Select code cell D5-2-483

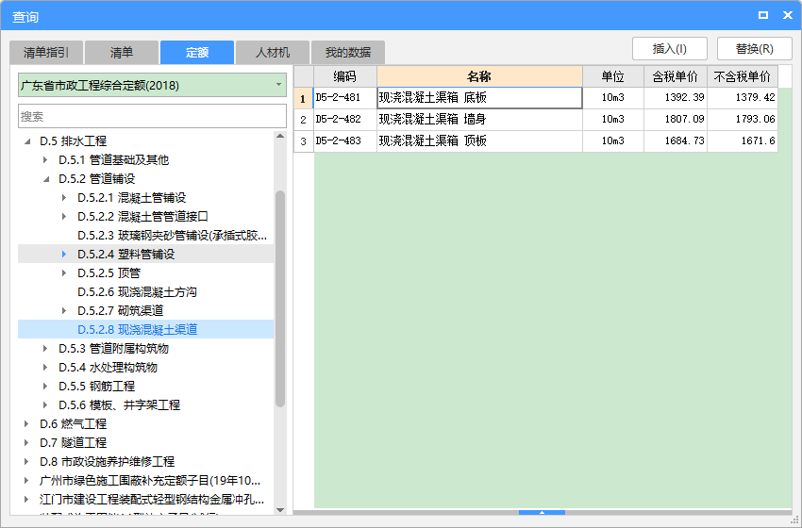[345, 141]
